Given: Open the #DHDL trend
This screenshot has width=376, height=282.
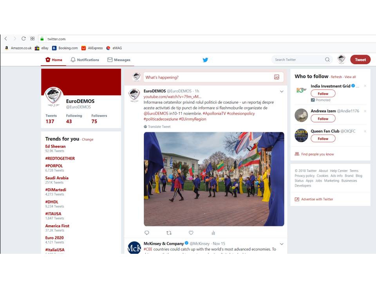Looking at the screenshot, I should click(x=52, y=202).
